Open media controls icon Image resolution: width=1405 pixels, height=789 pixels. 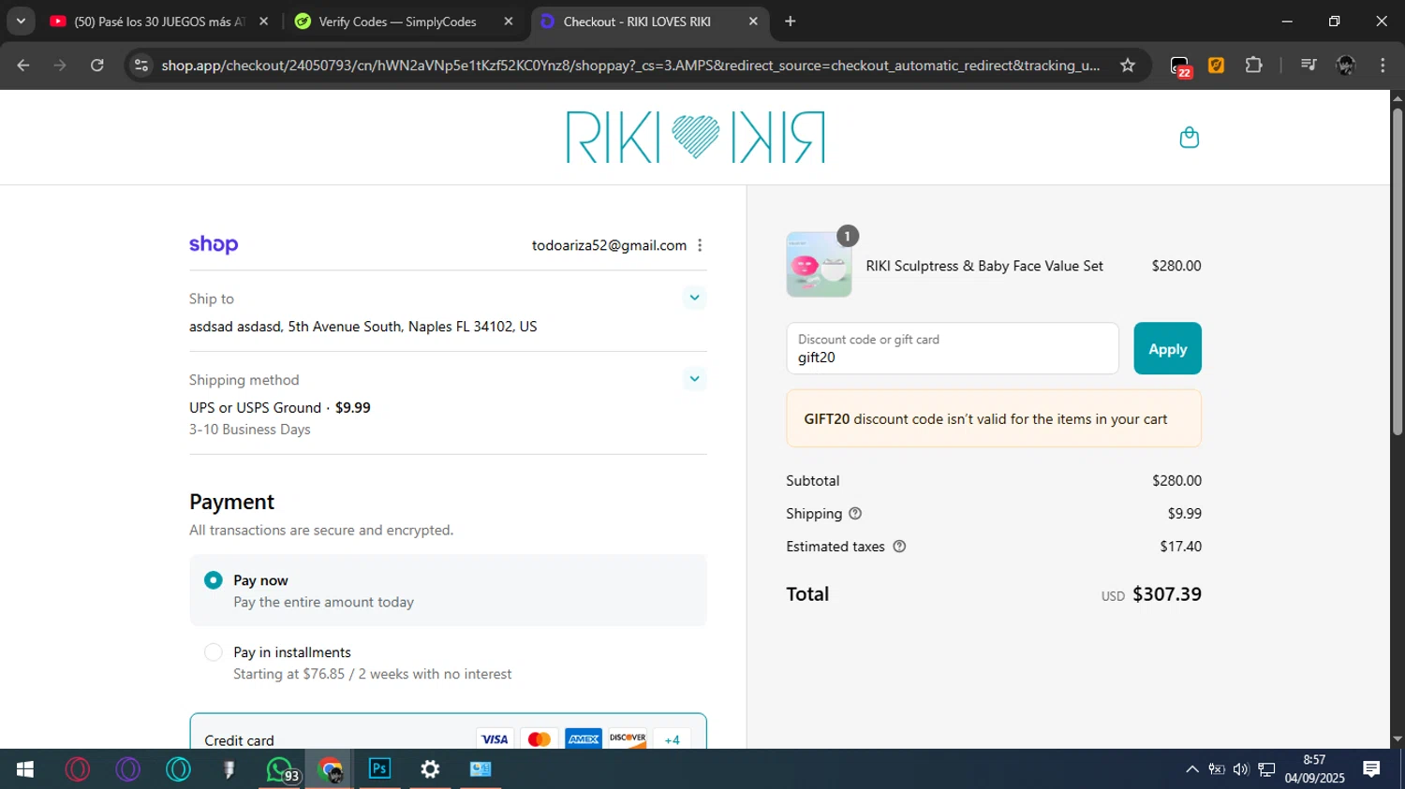[1309, 66]
